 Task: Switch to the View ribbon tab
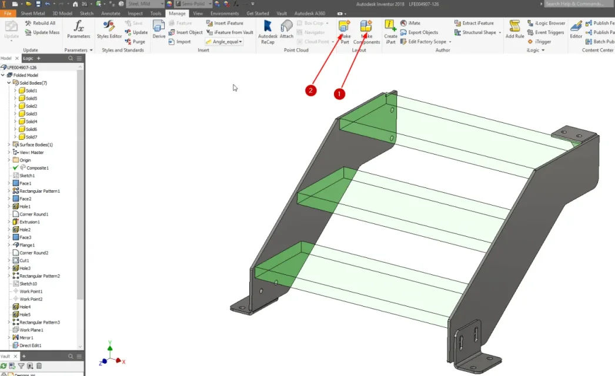point(198,14)
